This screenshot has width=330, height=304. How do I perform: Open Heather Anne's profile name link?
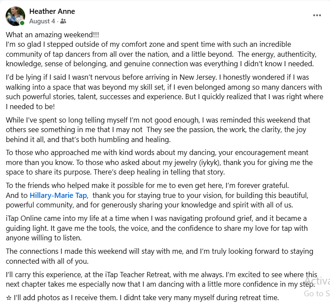[52, 11]
